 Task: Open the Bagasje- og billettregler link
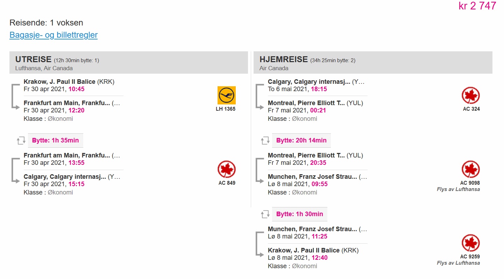54,35
